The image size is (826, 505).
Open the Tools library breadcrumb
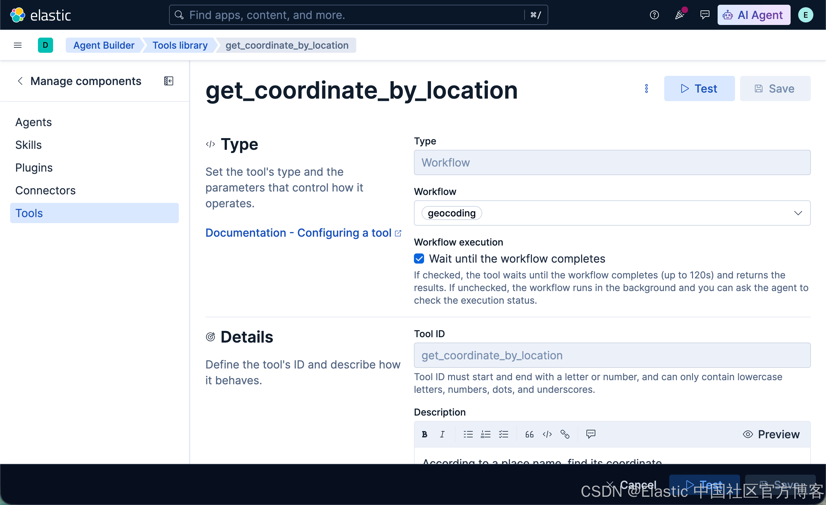[x=180, y=45]
